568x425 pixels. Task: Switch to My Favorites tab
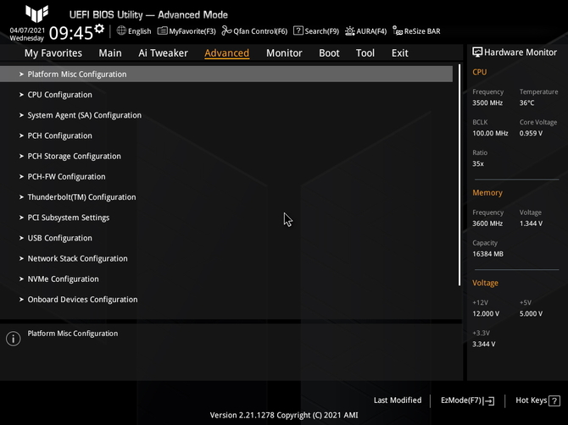point(53,53)
